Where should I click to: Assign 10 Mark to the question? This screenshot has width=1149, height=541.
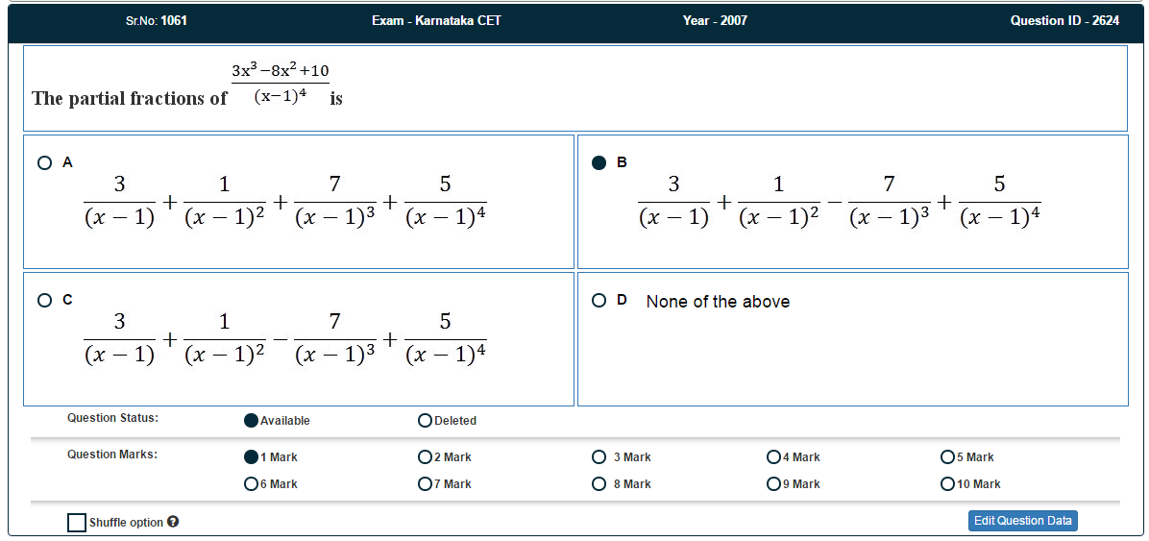947,483
